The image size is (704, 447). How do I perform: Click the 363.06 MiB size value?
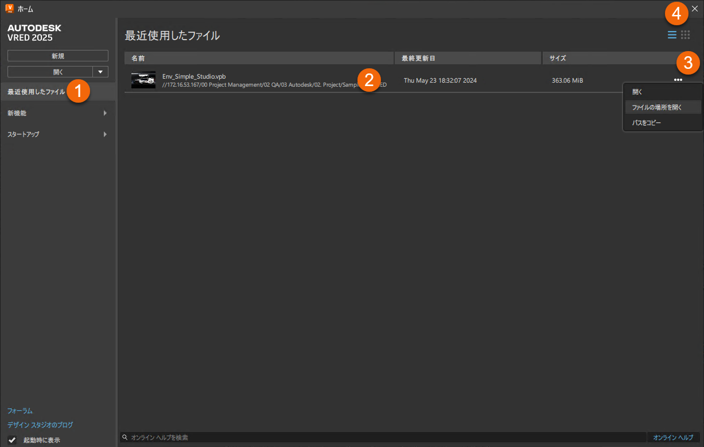coord(567,80)
